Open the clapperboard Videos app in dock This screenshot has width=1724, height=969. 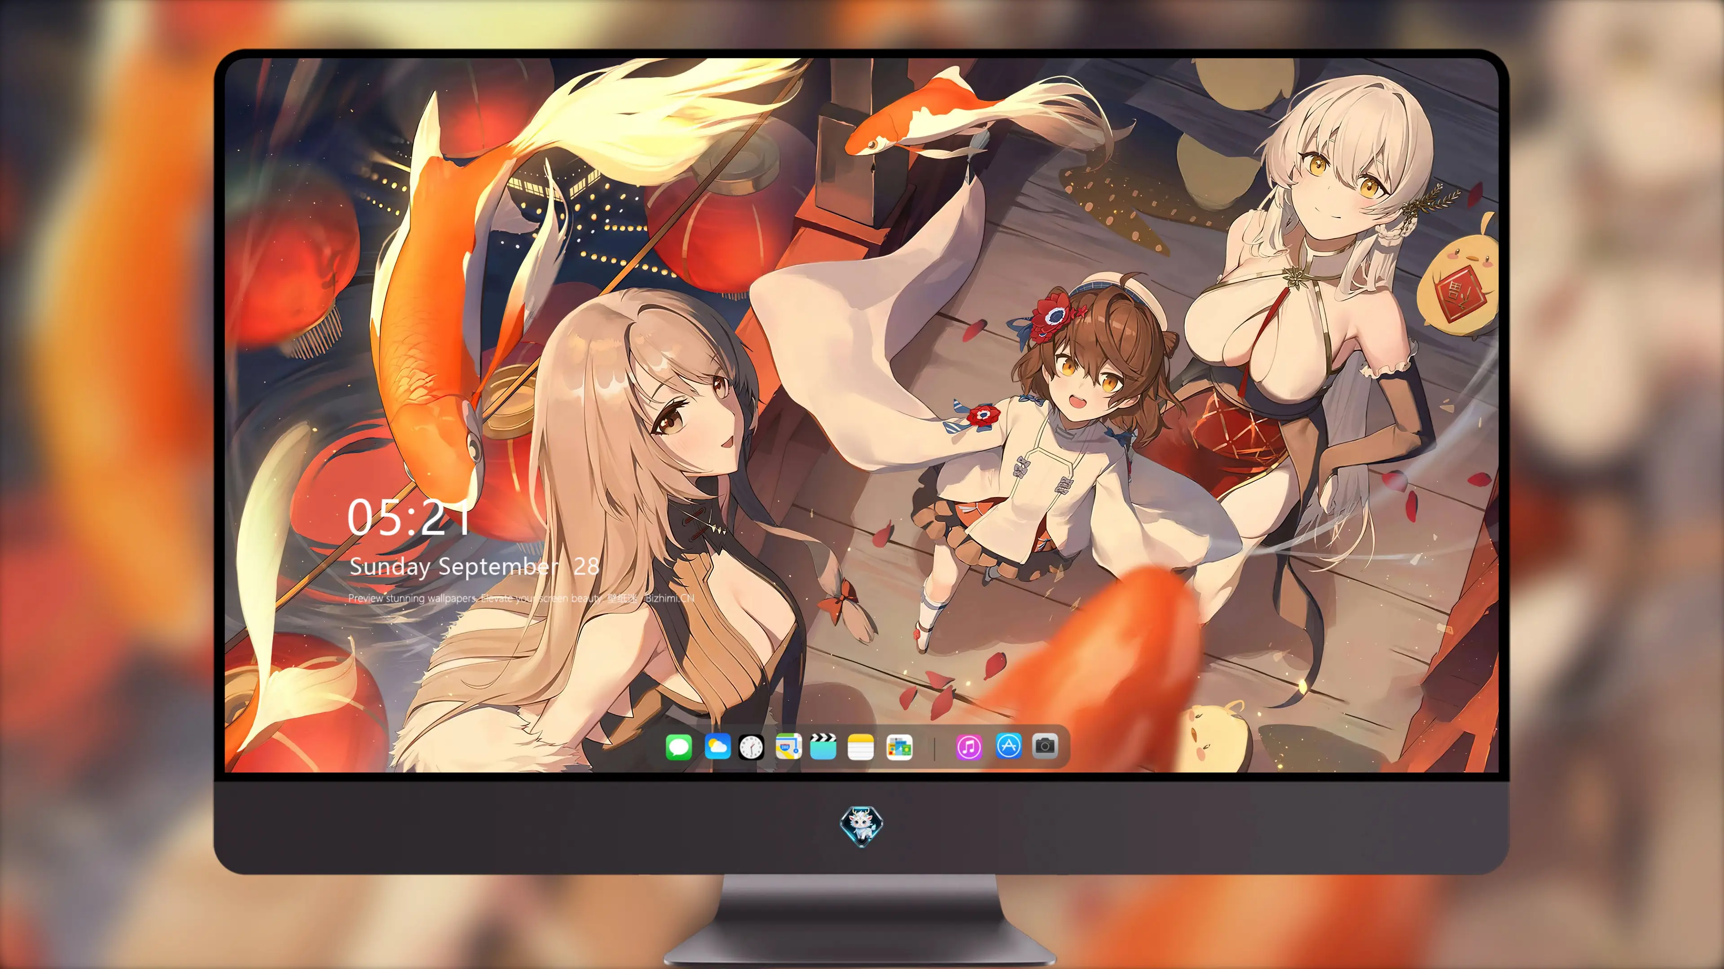823,746
